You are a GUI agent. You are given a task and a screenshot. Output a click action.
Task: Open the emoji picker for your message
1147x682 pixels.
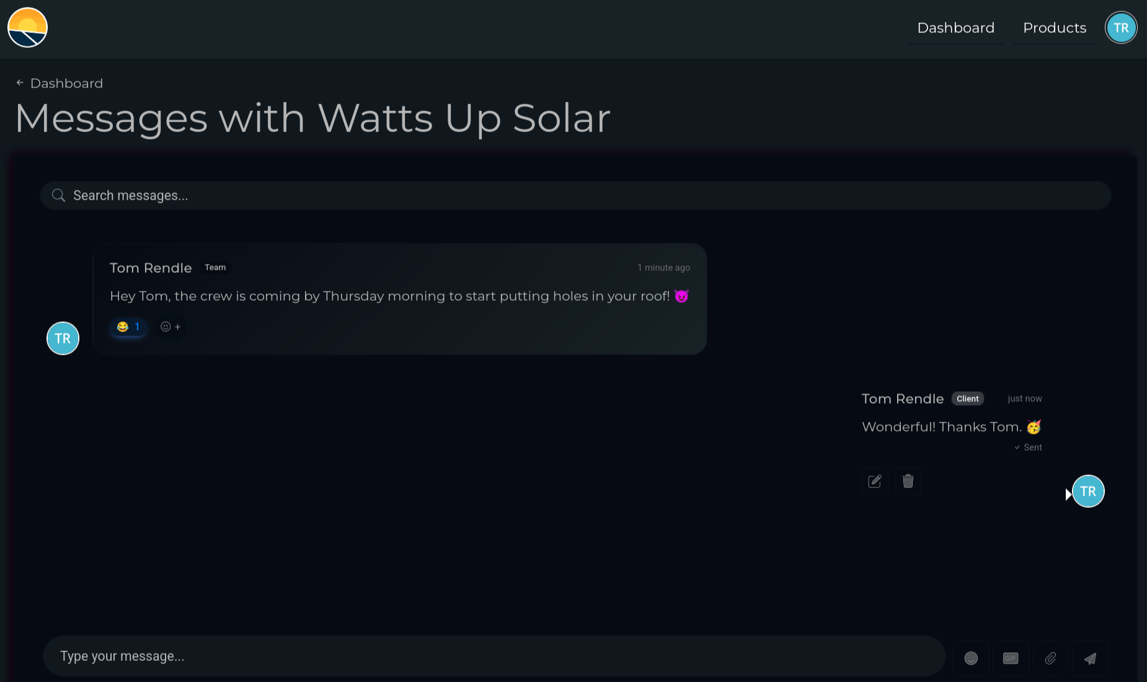[971, 658]
